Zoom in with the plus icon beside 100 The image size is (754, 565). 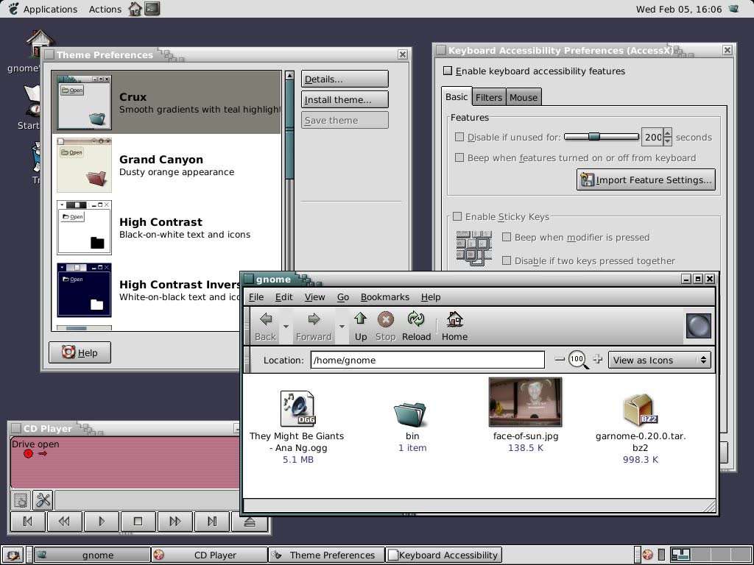597,359
